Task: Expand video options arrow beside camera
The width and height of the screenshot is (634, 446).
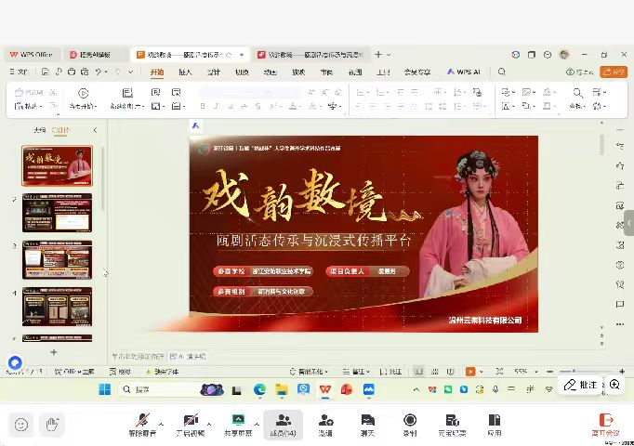Action: pyautogui.click(x=209, y=421)
